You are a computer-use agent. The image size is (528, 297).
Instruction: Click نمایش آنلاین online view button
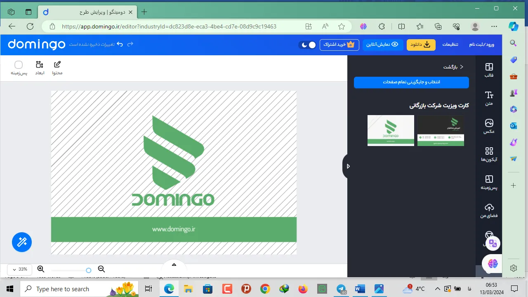[x=382, y=45]
